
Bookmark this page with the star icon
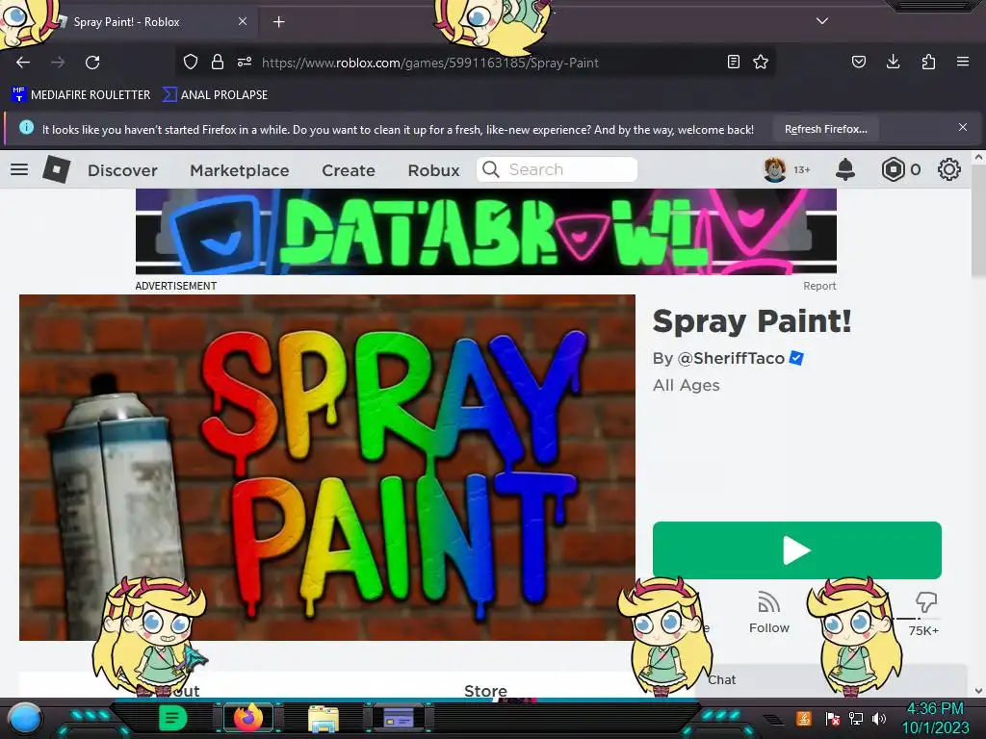click(761, 62)
